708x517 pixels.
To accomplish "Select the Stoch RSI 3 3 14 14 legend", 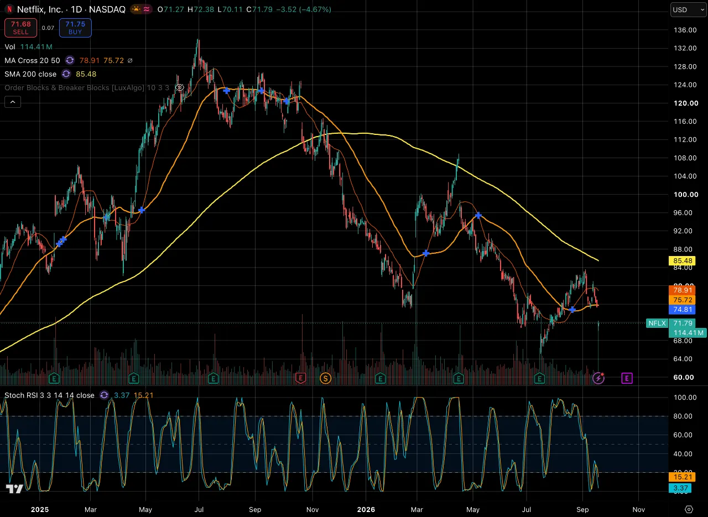I will (50, 395).
